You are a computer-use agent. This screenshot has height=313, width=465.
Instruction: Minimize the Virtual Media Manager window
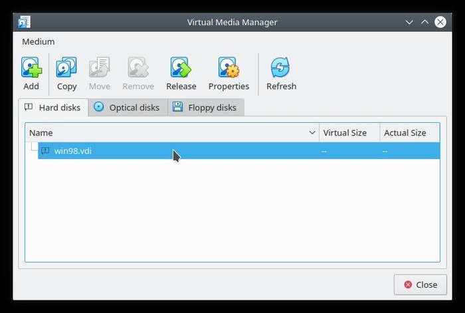pos(409,22)
